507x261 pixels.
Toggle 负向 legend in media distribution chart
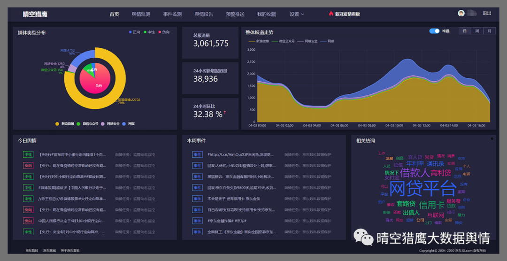pos(164,32)
